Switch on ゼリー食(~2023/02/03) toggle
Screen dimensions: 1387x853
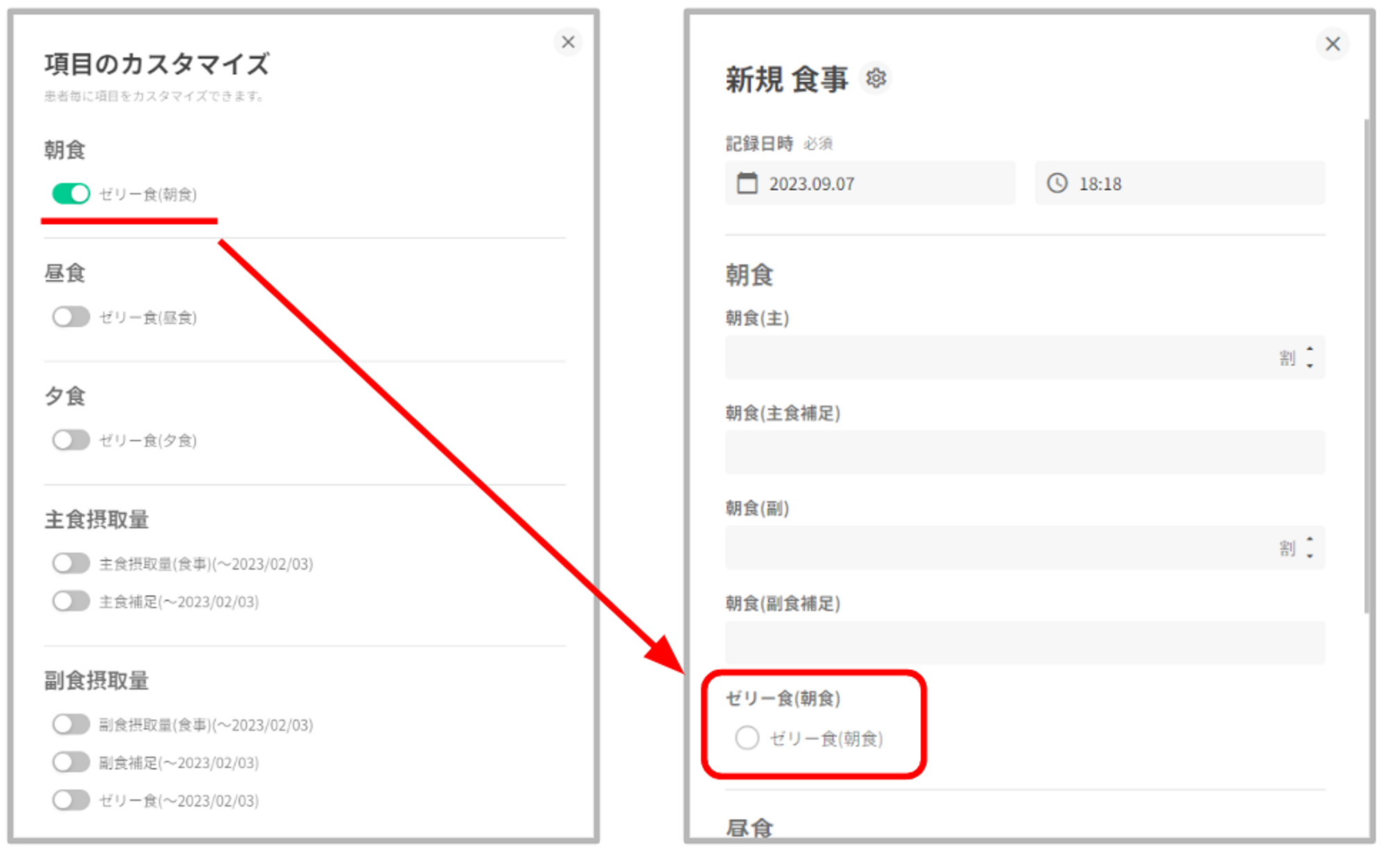[x=71, y=800]
